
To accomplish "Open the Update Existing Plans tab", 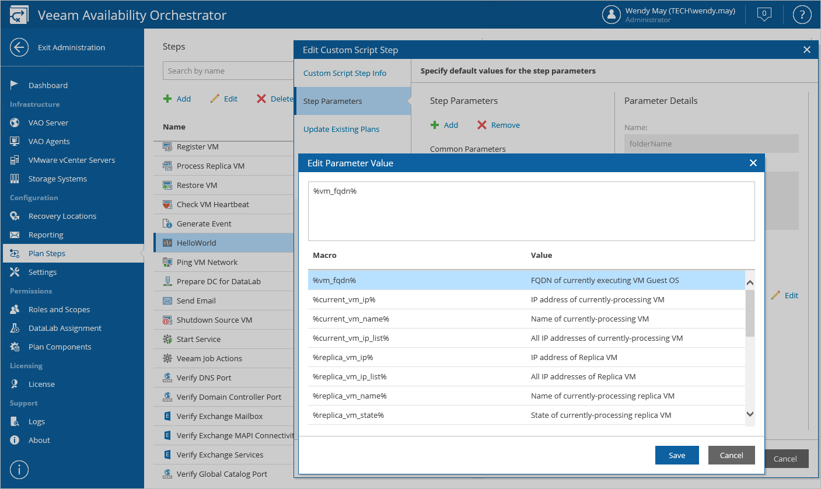I will [341, 129].
